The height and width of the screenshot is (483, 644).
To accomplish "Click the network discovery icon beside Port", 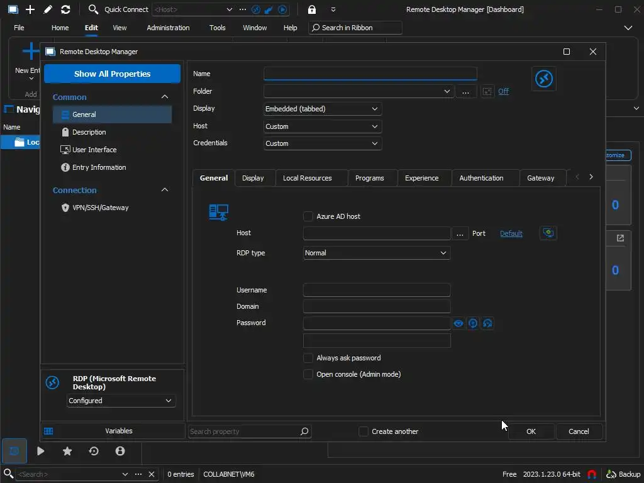I will click(x=548, y=233).
